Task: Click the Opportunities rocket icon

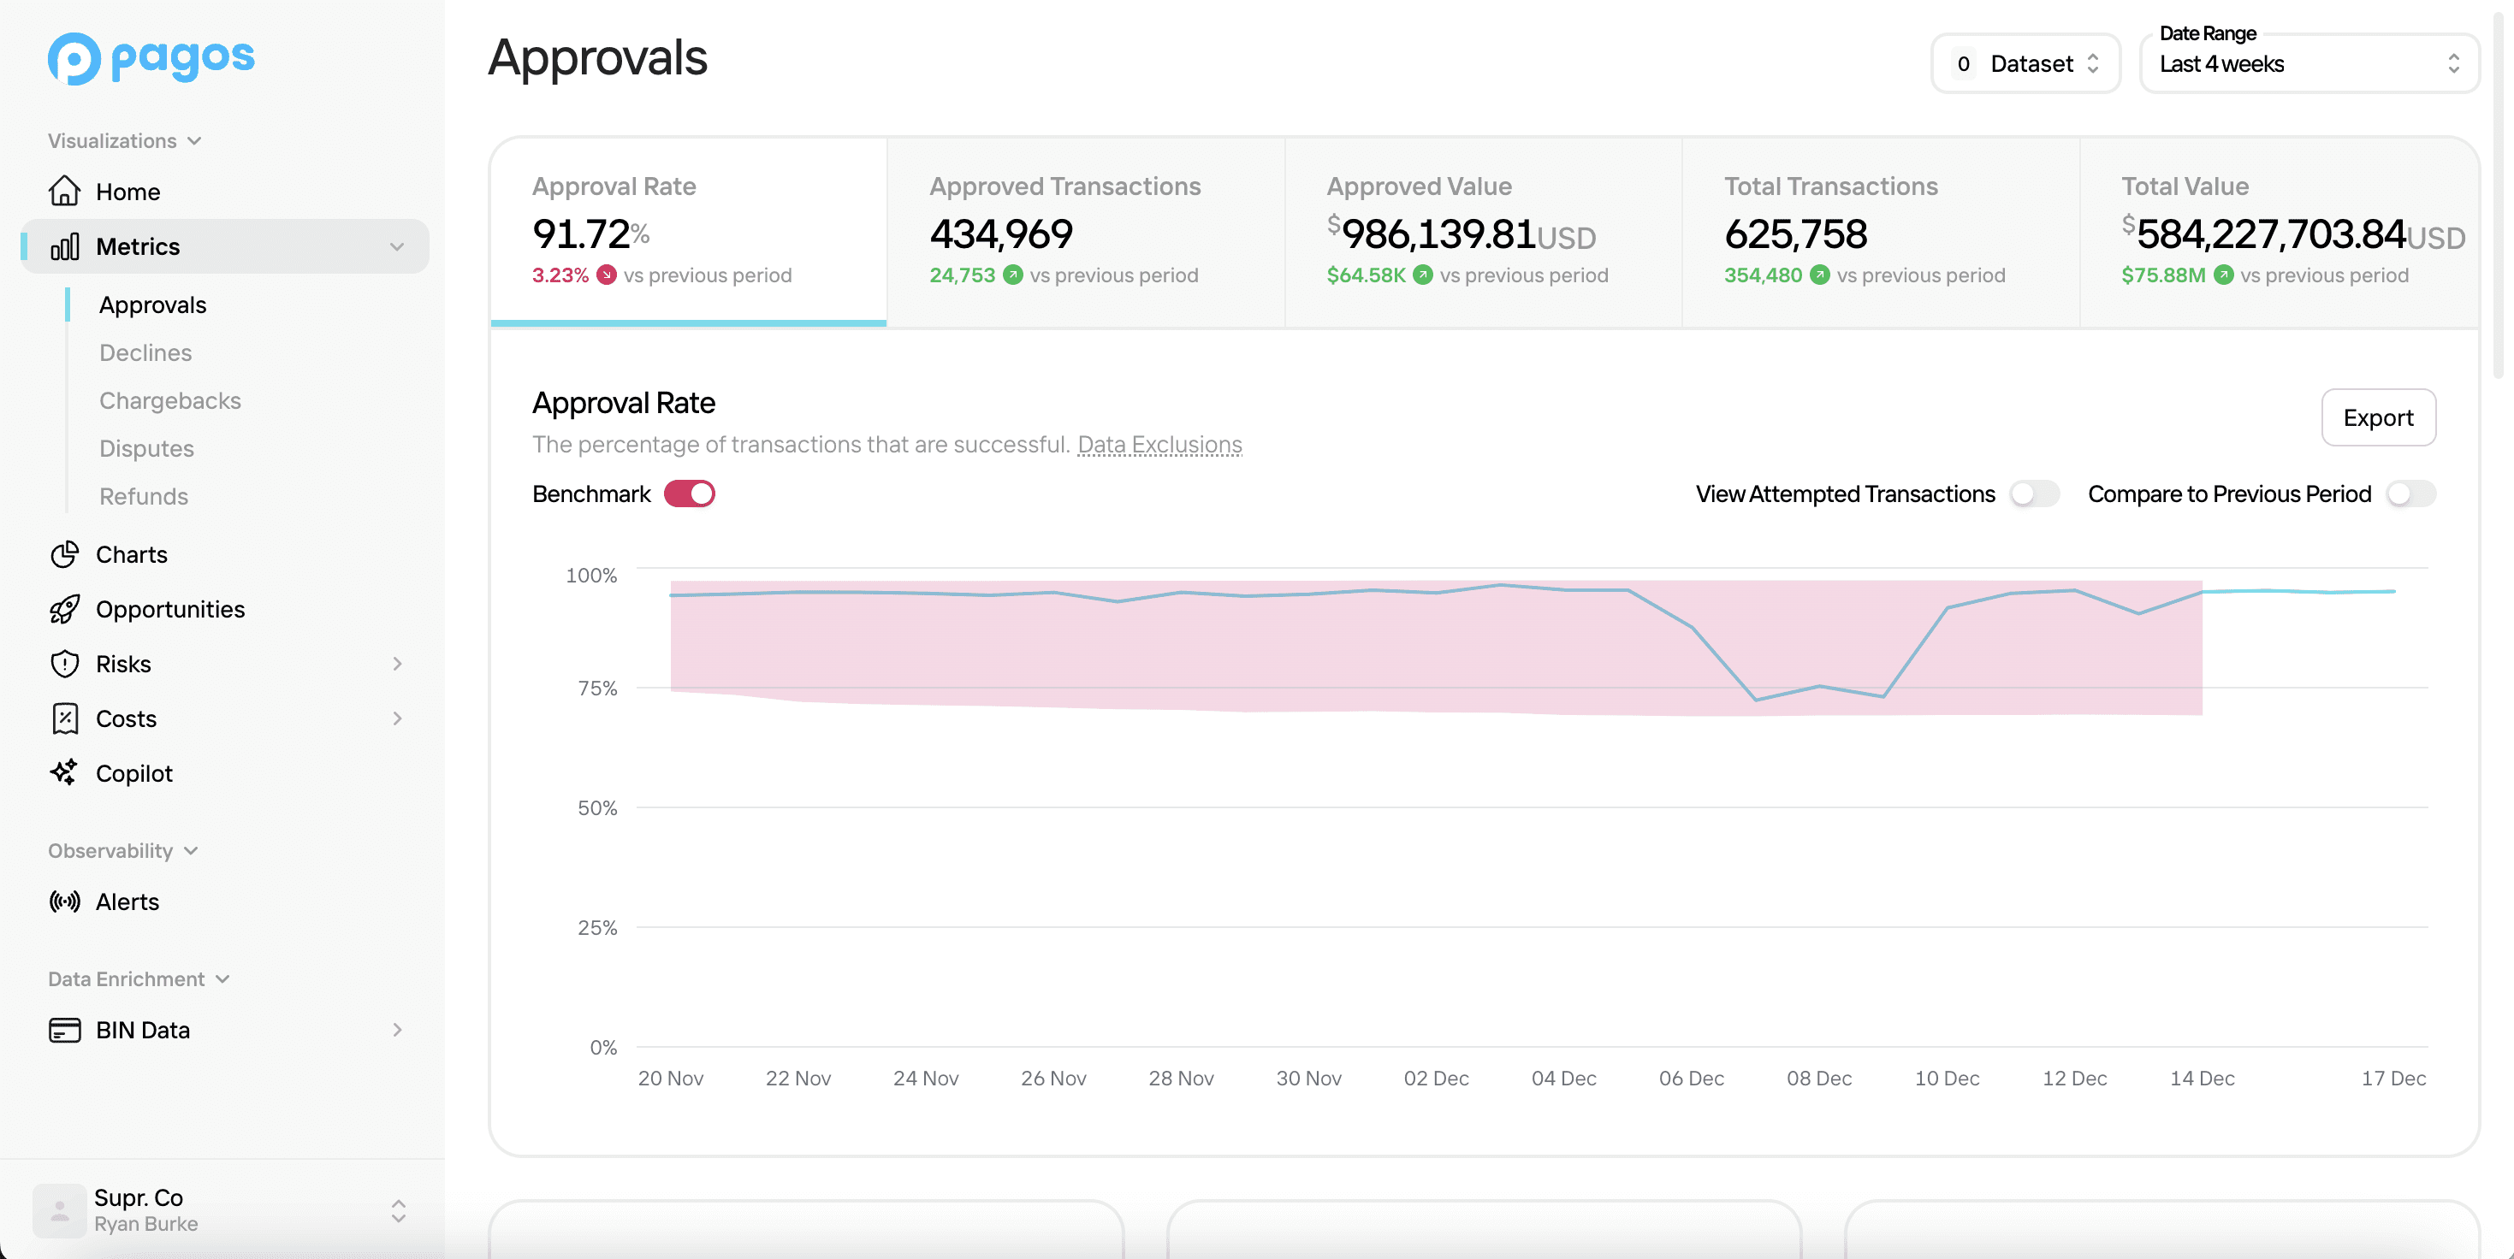Action: coord(62,607)
